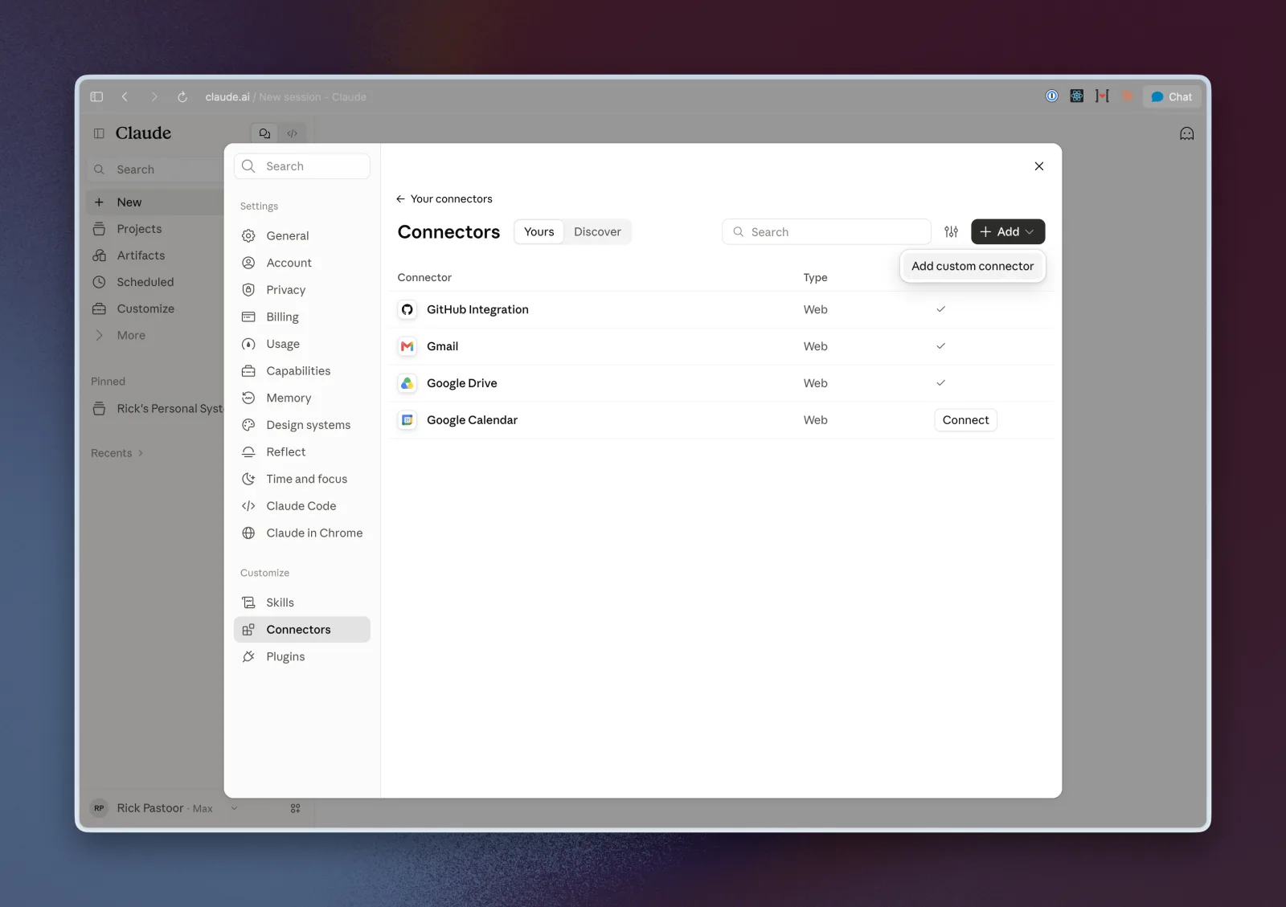Click the Gmail logo icon
1286x907 pixels.
(x=408, y=346)
